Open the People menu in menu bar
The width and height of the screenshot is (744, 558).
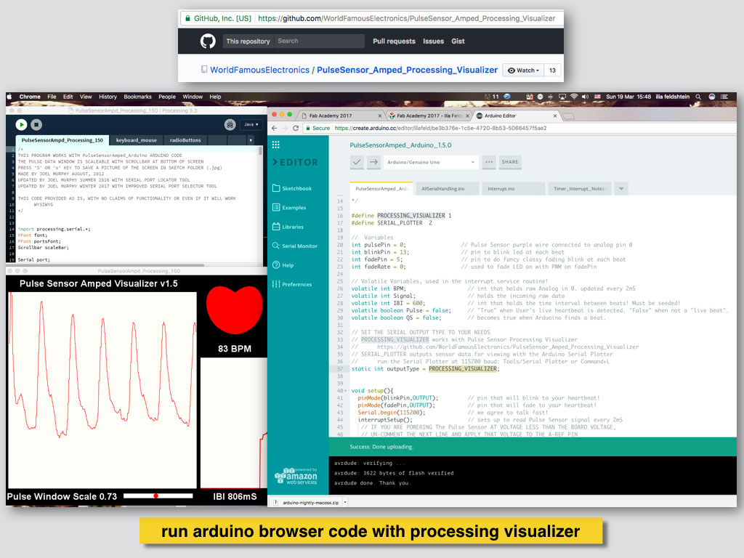(167, 97)
